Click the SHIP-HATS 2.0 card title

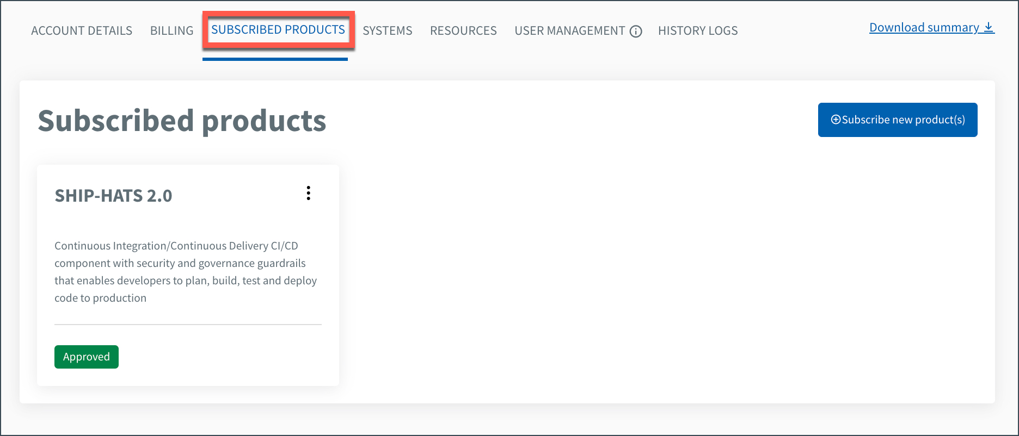113,196
